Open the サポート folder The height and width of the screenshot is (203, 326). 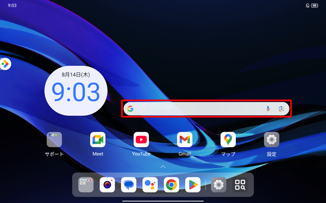pyautogui.click(x=54, y=140)
